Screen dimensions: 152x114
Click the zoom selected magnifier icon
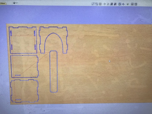115,4
